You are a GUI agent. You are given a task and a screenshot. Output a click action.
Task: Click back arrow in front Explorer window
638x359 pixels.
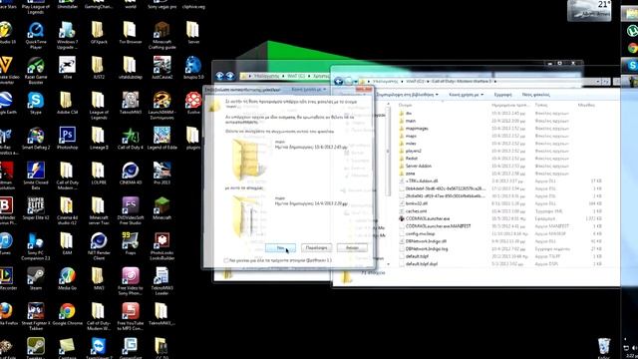339,82
